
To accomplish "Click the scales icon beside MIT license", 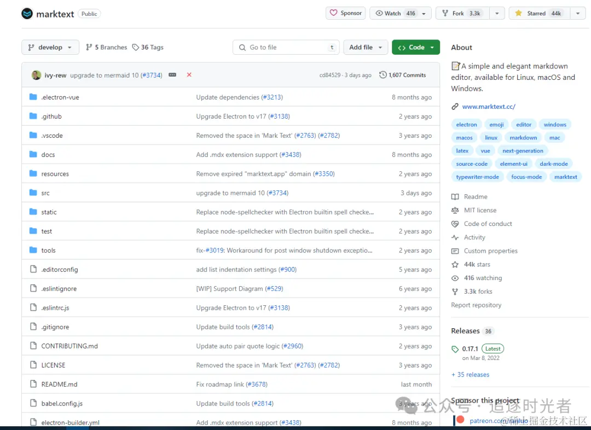I will tap(455, 210).
